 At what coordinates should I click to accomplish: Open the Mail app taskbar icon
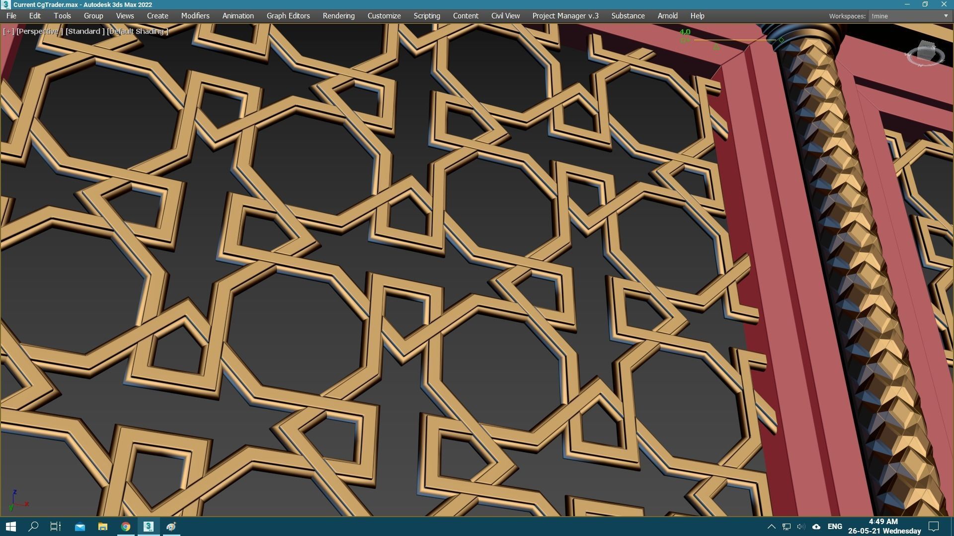(79, 527)
